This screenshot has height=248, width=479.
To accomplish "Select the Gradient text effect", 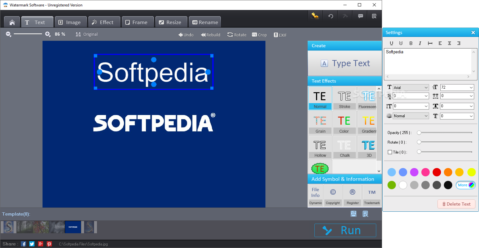I will click(x=367, y=123).
